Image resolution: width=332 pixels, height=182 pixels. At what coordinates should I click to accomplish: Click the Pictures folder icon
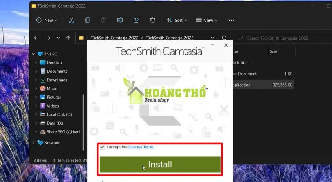43,97
